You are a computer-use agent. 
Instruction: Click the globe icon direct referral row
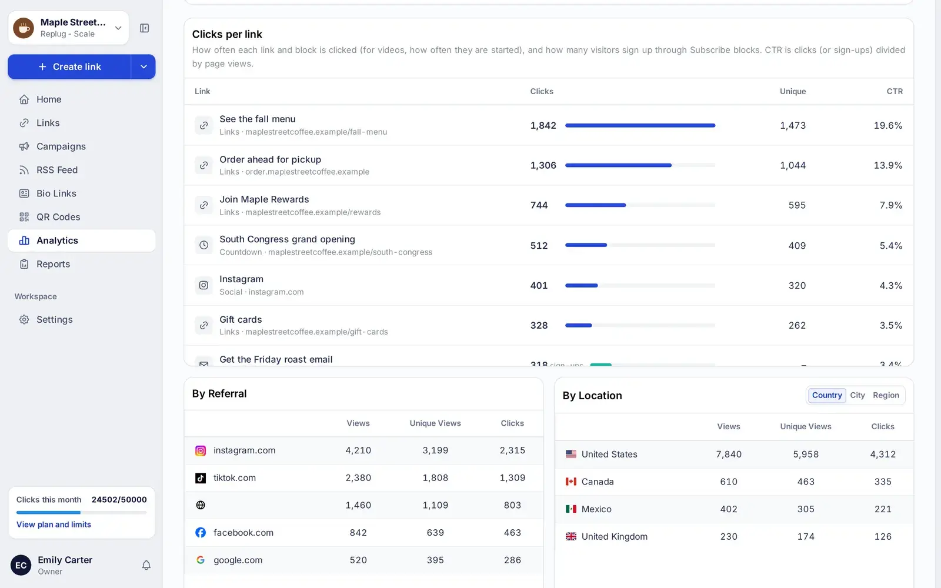pos(201,505)
